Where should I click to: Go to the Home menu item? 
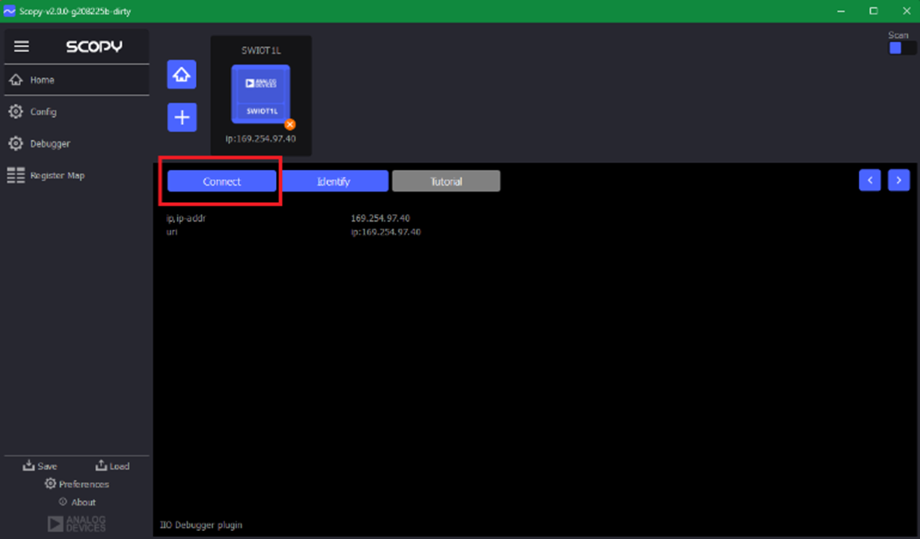77,80
